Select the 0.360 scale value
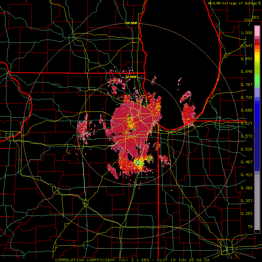262x262 pixels. click(x=247, y=188)
